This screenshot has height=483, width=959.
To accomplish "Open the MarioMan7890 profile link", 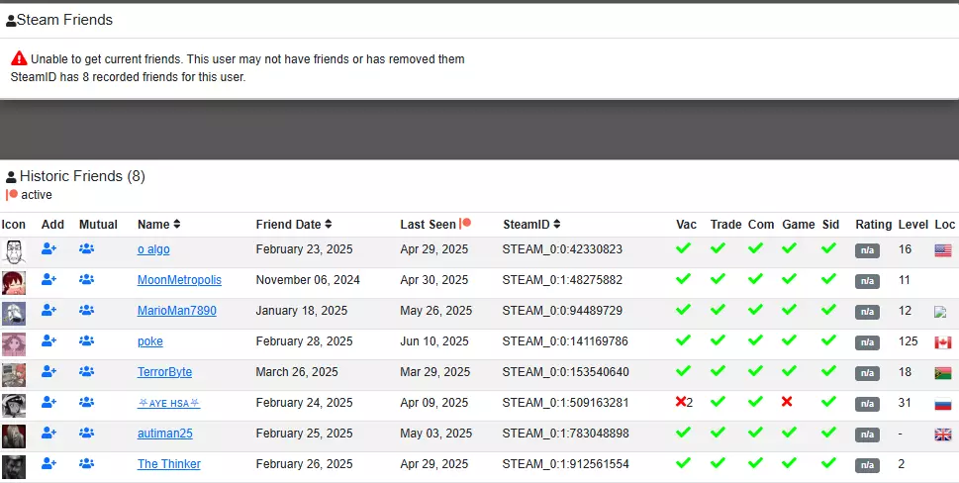I will 177,311.
